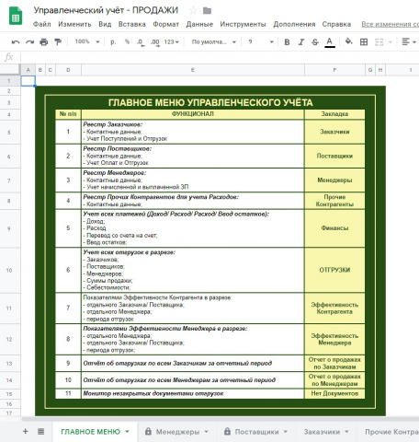Switch to Прочие Контрагенты sheet tab
419x442 pixels.
coord(391,432)
